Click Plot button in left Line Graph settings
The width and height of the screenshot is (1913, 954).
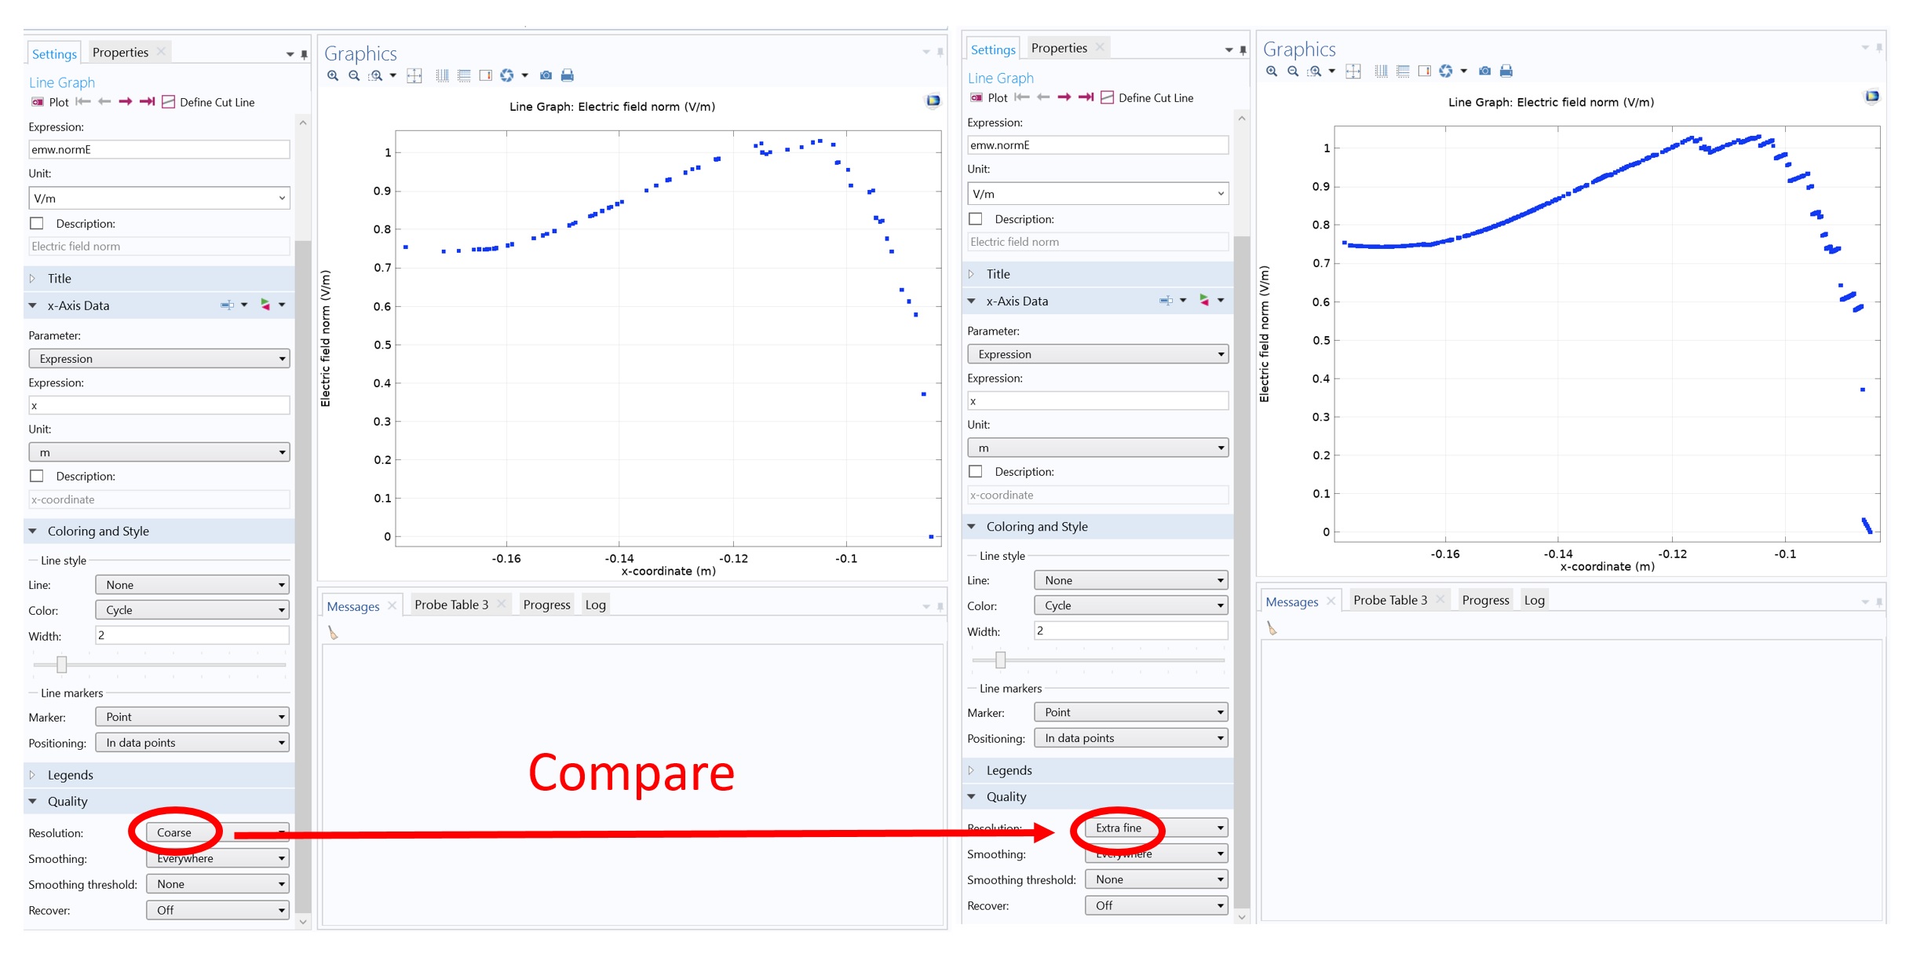point(50,102)
